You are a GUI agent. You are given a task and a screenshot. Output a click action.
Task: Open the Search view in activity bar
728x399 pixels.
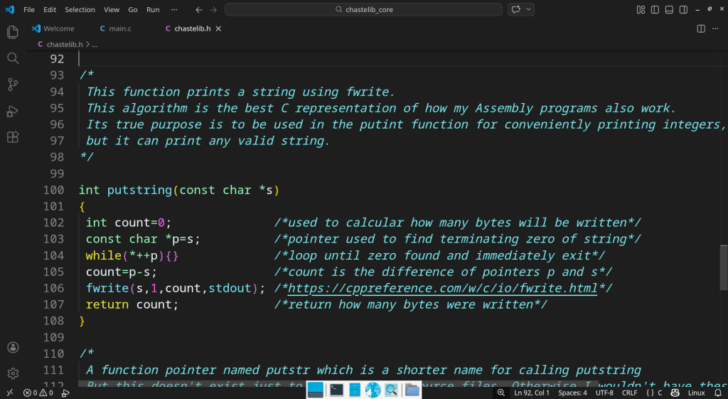12,58
